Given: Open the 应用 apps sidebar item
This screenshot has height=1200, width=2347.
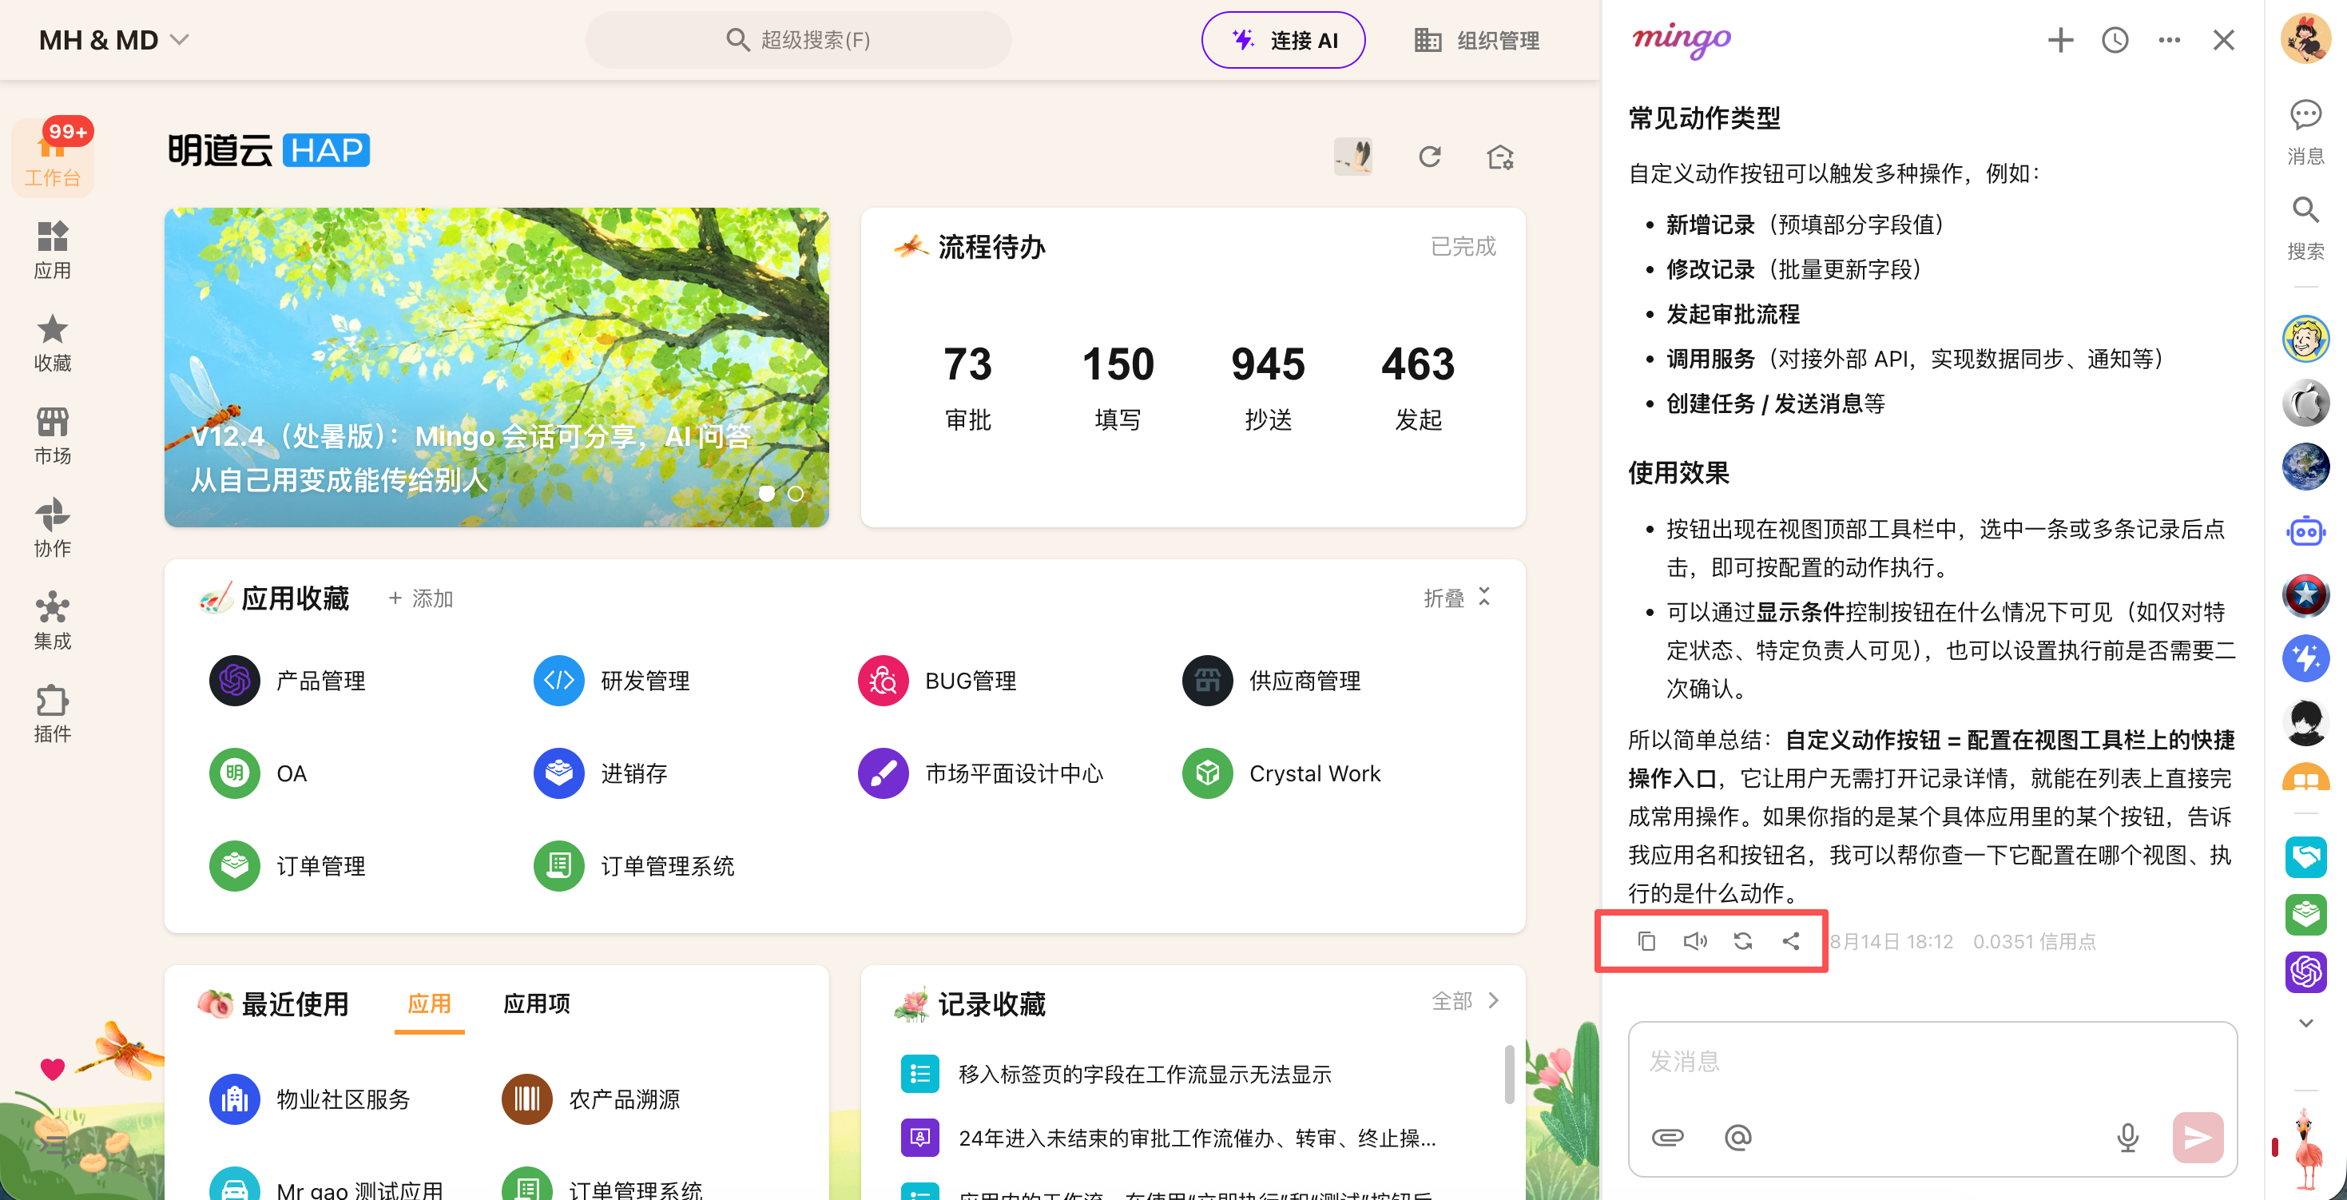Looking at the screenshot, I should (52, 249).
